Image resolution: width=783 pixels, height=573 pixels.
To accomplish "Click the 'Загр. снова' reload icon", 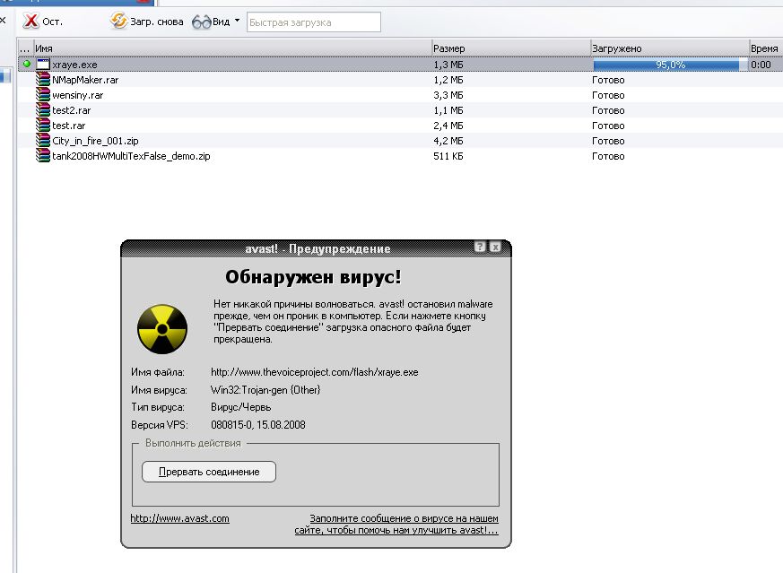I will pos(118,21).
